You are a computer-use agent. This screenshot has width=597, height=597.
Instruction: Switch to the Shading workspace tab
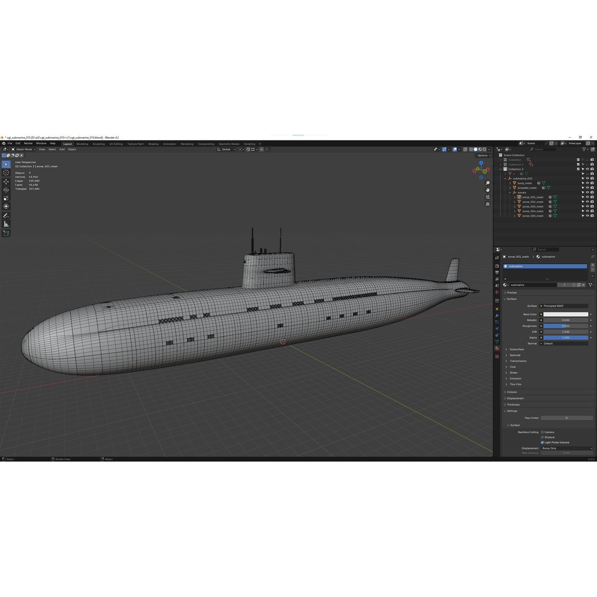154,144
